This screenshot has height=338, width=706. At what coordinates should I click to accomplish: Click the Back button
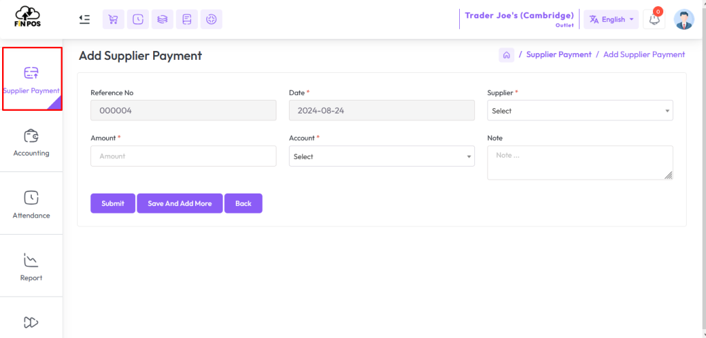(x=243, y=203)
